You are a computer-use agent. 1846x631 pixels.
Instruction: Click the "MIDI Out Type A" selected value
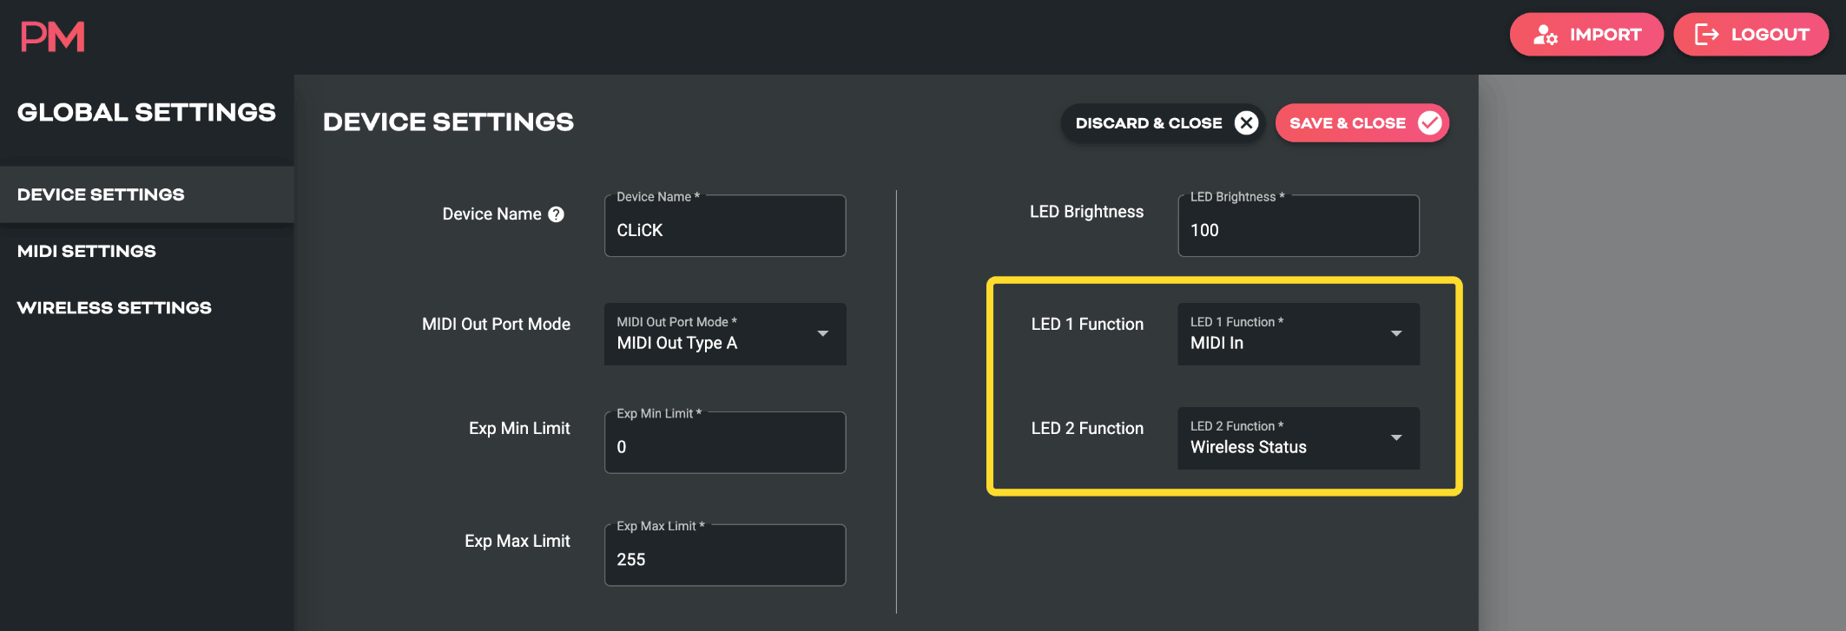[676, 344]
